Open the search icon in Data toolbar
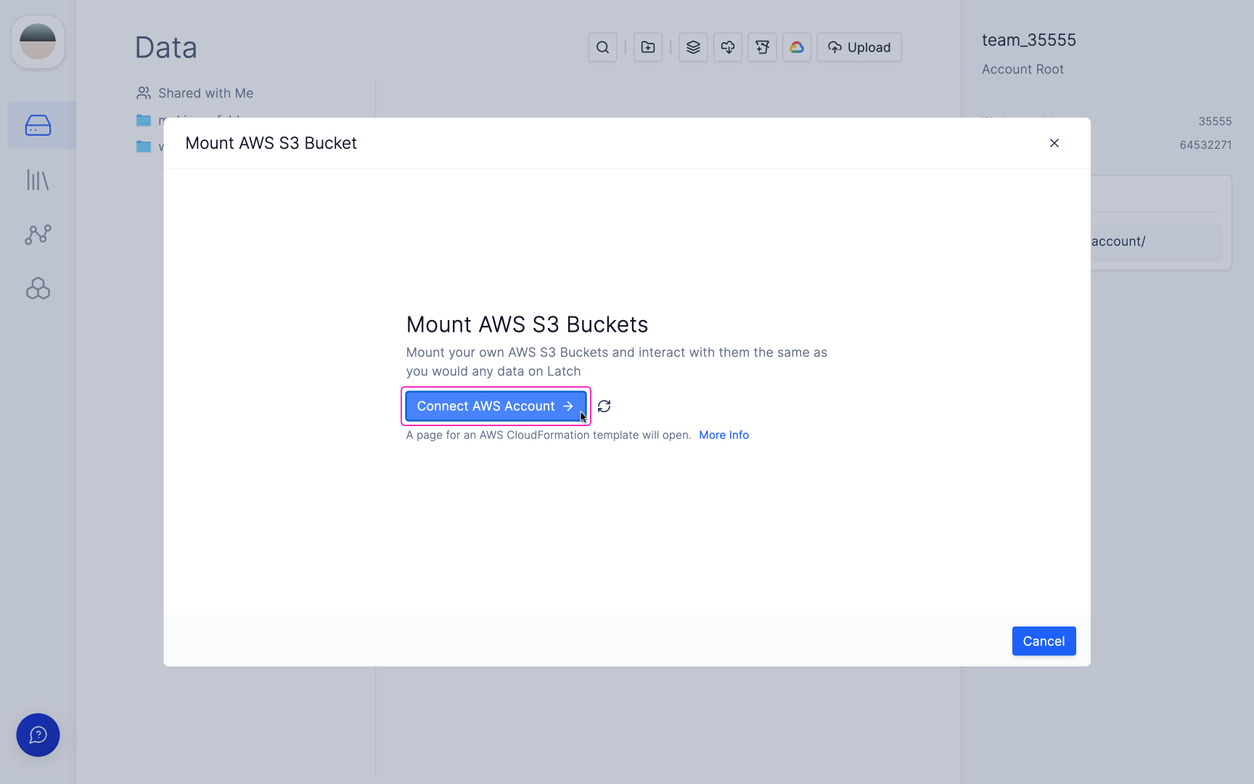 [602, 47]
